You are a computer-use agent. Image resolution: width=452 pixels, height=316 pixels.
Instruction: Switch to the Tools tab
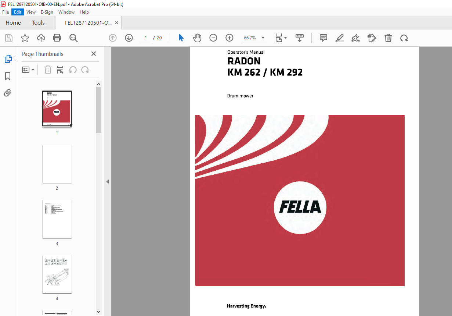(x=38, y=23)
